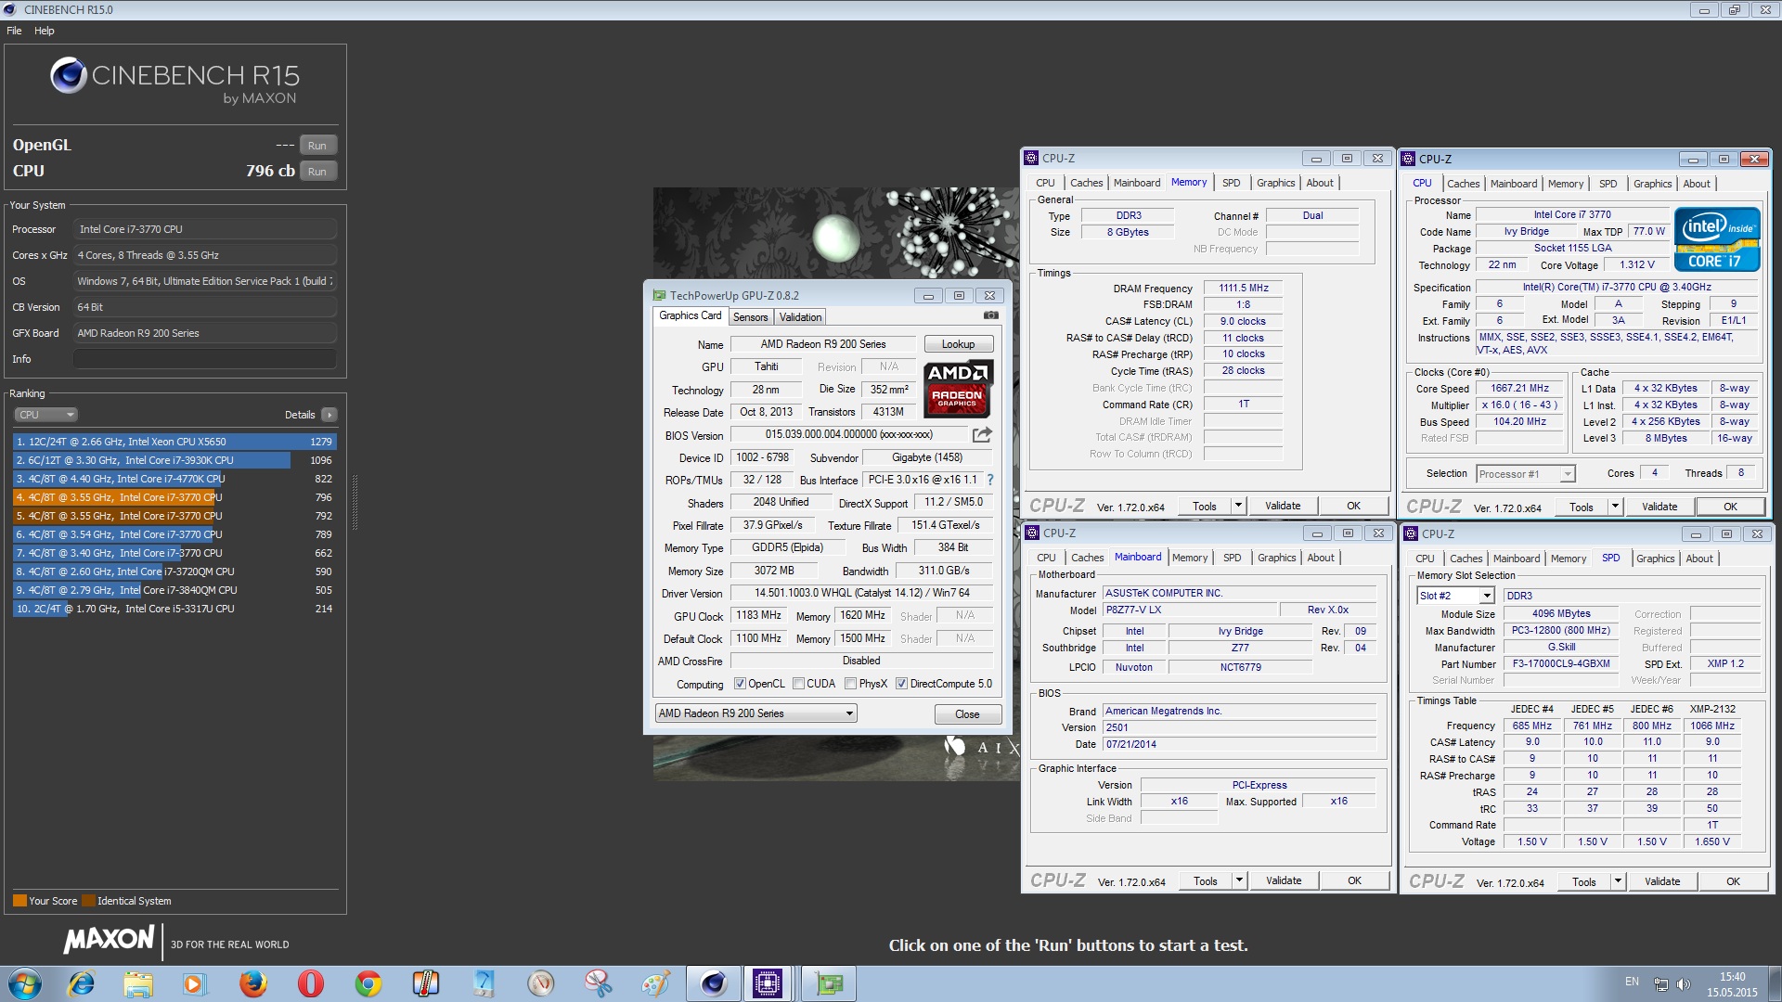Image resolution: width=1782 pixels, height=1002 pixels.
Task: Launch Opera browser from the taskbar
Action: [x=310, y=983]
